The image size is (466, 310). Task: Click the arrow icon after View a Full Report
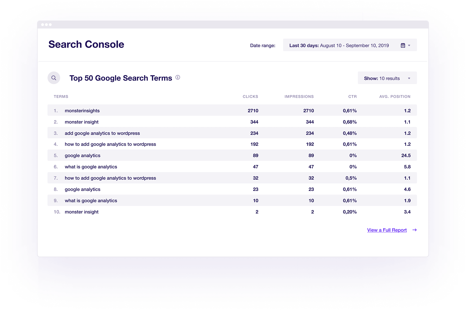pyautogui.click(x=414, y=230)
